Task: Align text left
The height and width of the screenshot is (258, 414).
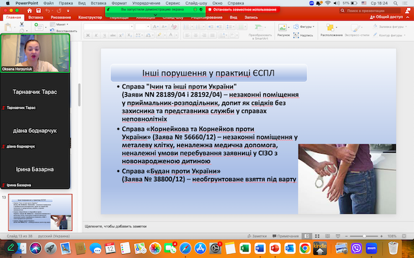Action: click(187, 35)
